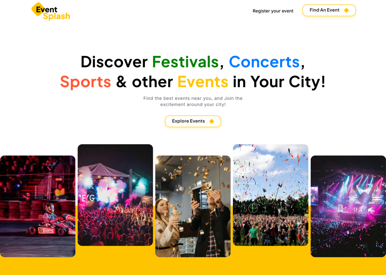
Task: Click the Splash text in the logo
Action: (x=57, y=16)
